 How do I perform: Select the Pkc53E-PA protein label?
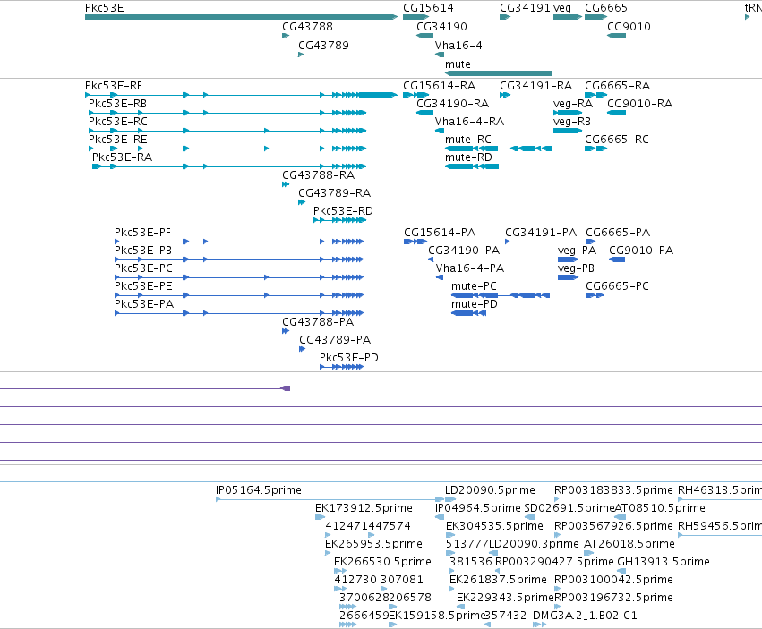click(x=144, y=303)
